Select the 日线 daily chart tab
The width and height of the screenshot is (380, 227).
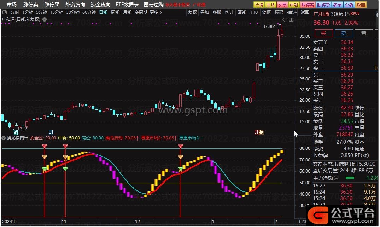103,12
